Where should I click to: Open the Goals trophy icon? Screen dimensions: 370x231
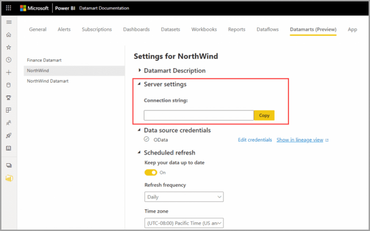click(9, 98)
